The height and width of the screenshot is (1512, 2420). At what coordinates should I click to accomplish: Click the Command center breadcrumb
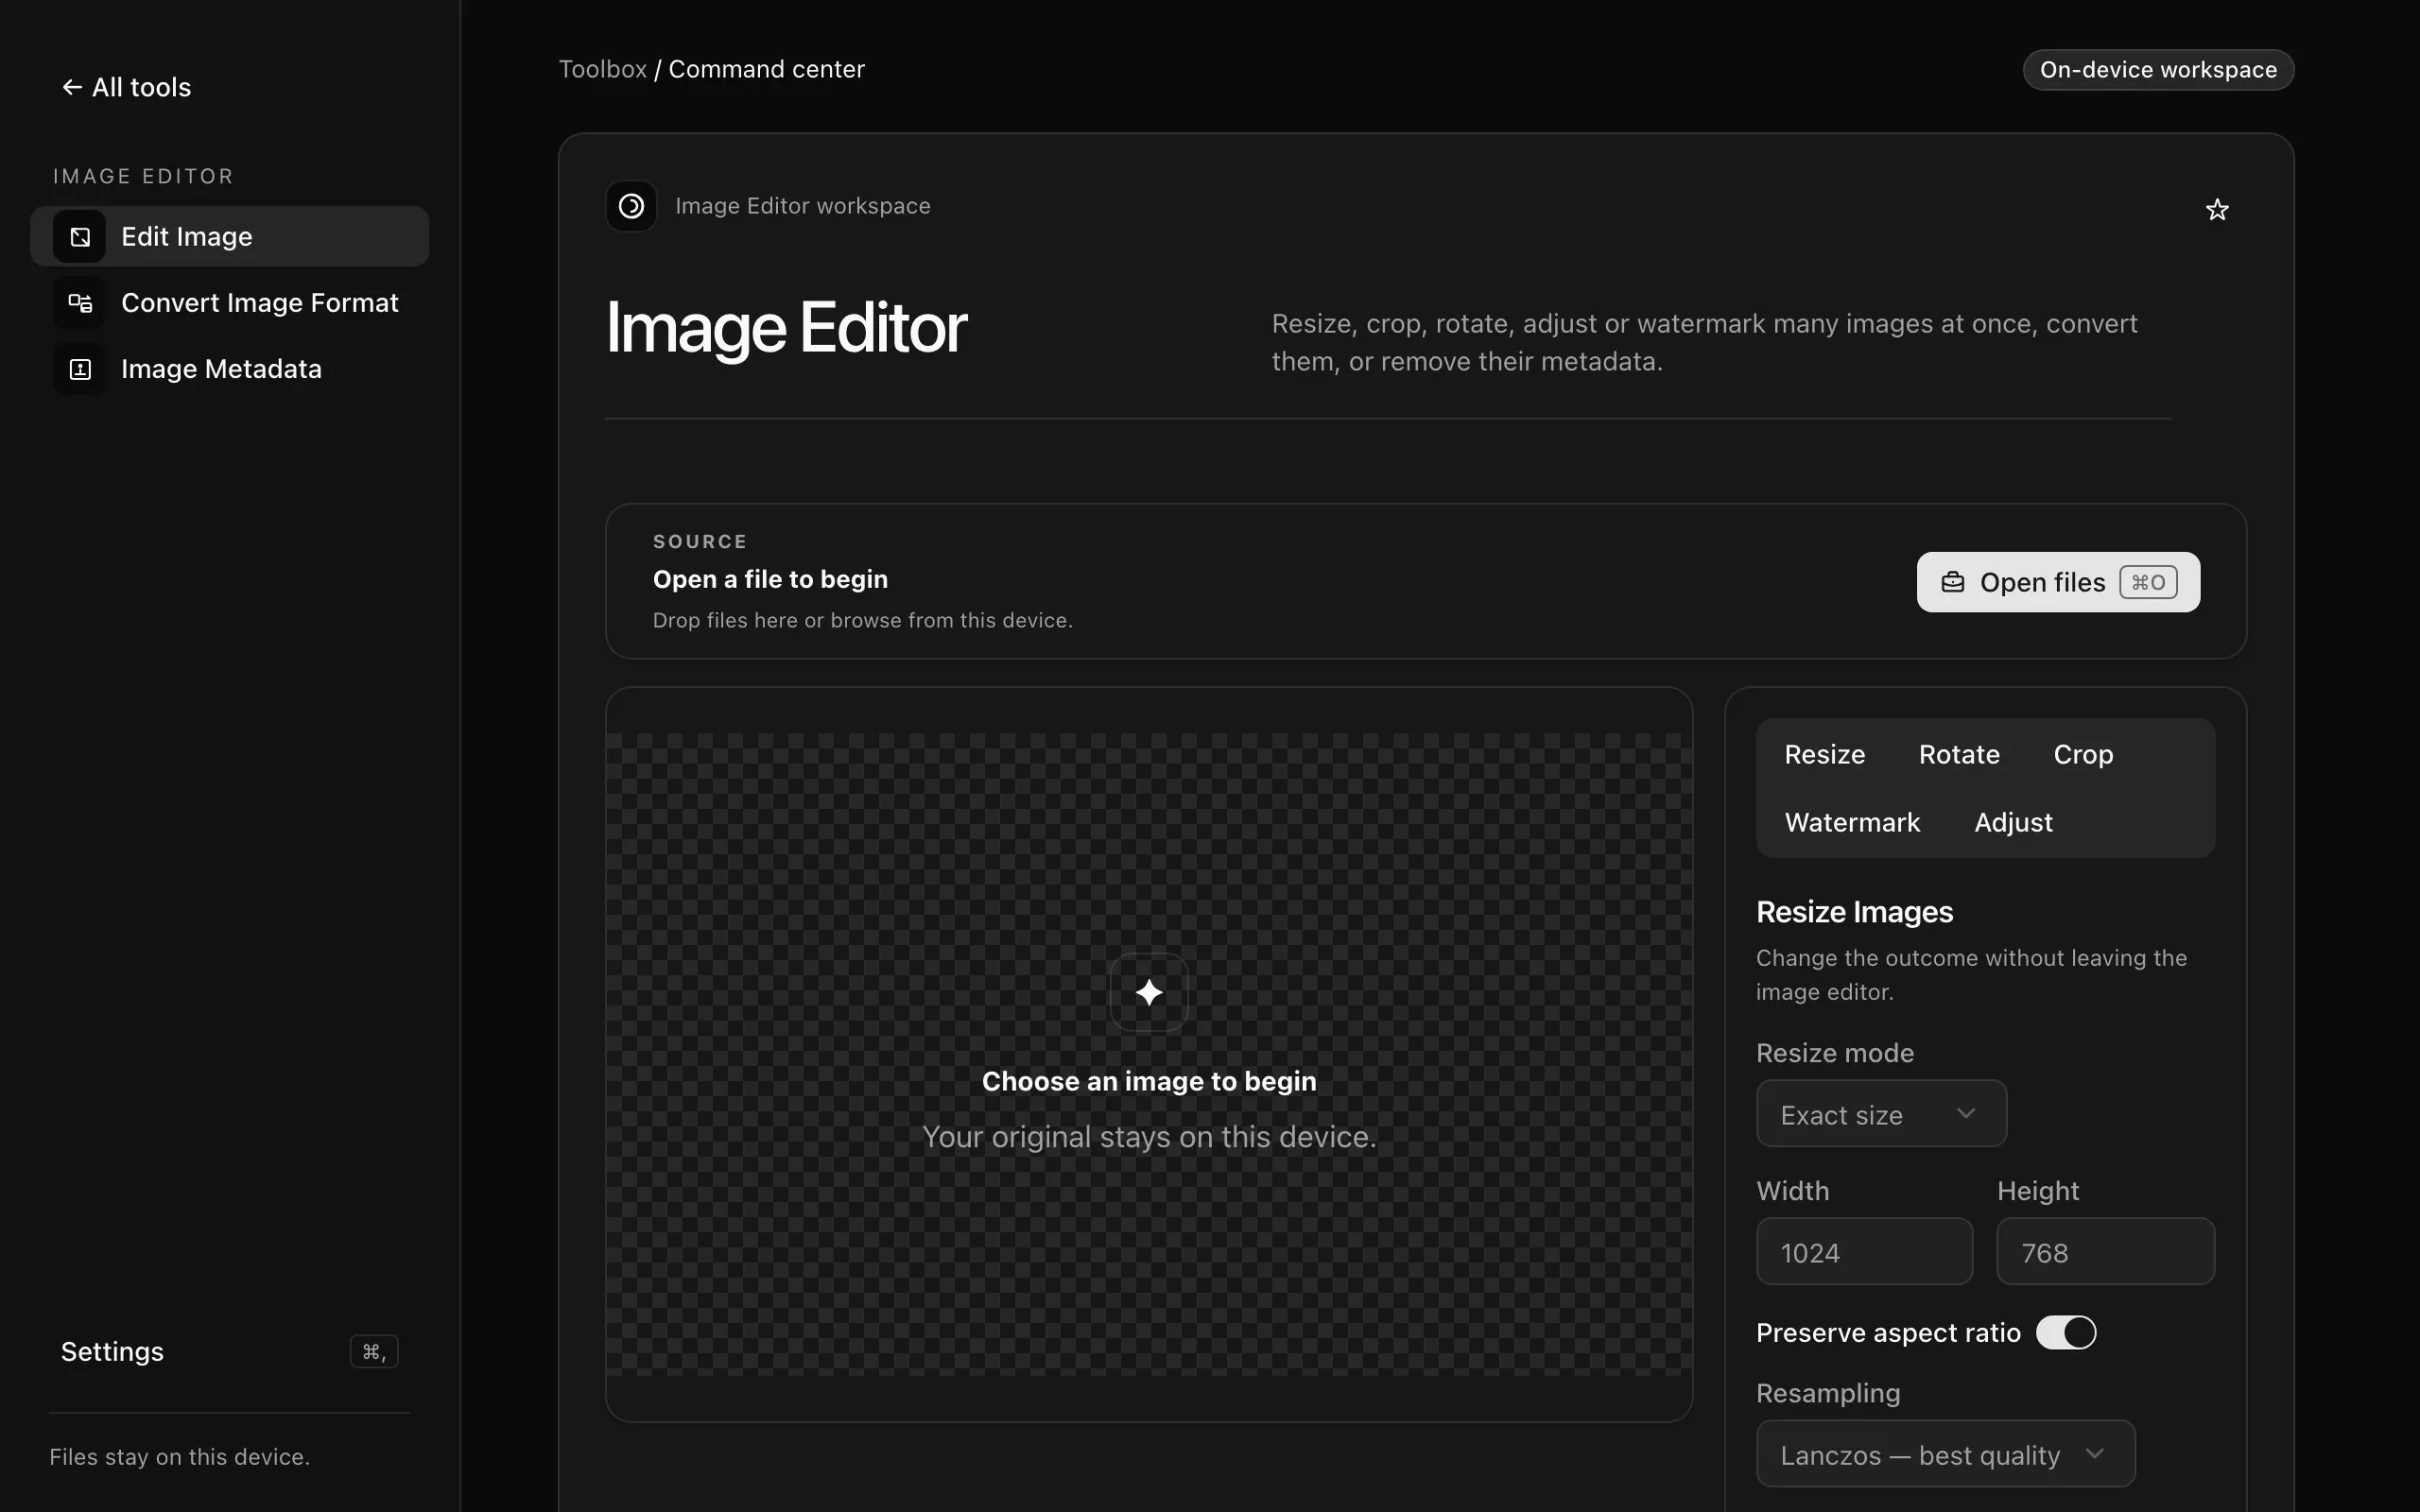(766, 69)
